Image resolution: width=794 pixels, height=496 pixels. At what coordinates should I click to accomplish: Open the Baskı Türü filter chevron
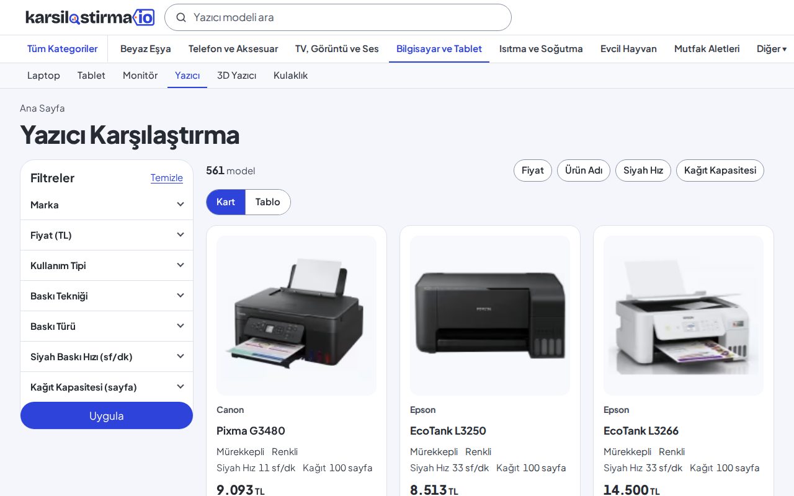click(181, 325)
